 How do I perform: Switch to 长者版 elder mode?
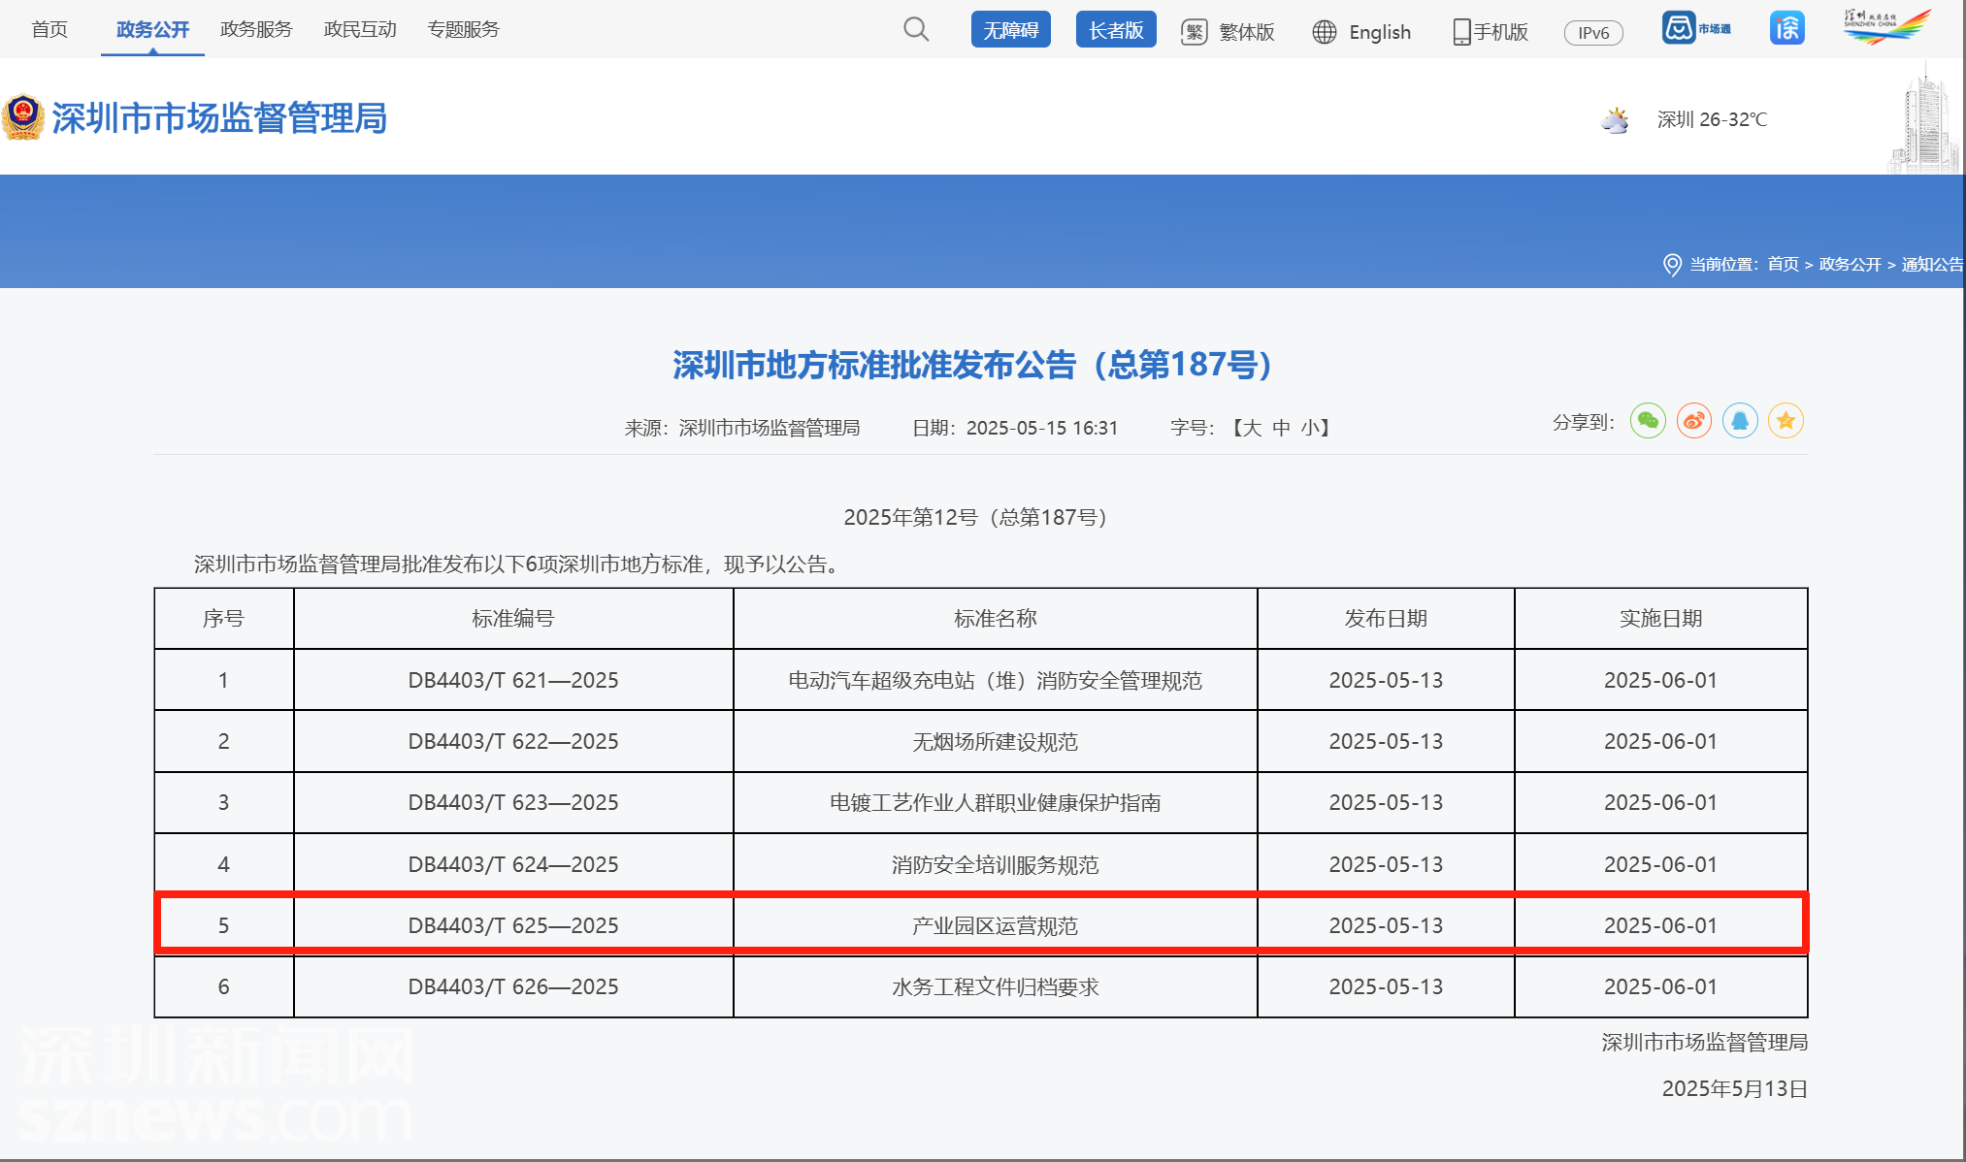(1116, 30)
